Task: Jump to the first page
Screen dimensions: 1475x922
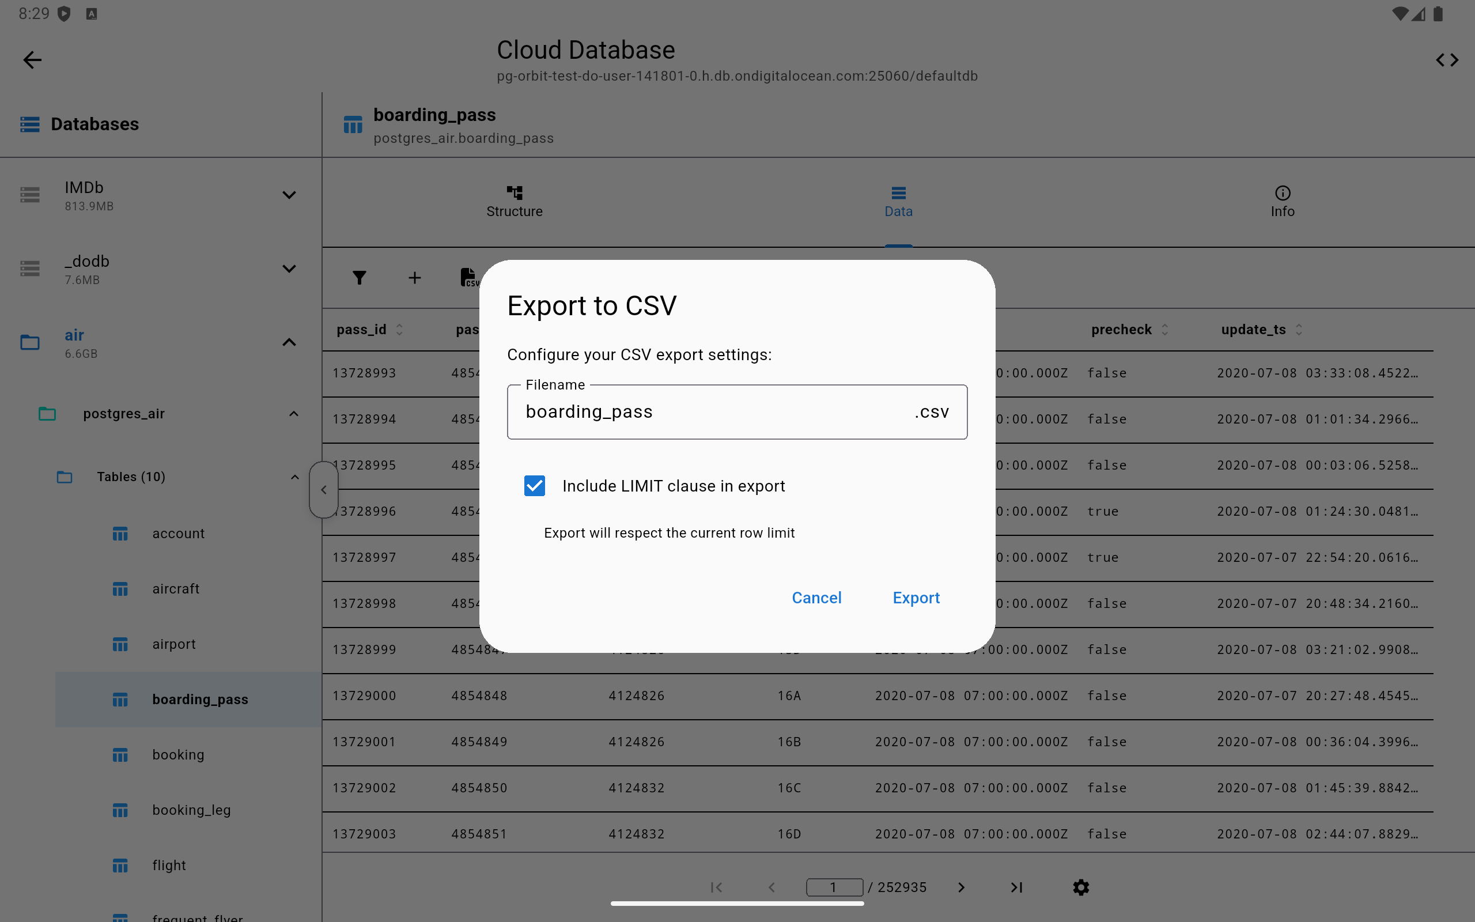Action: 717,887
